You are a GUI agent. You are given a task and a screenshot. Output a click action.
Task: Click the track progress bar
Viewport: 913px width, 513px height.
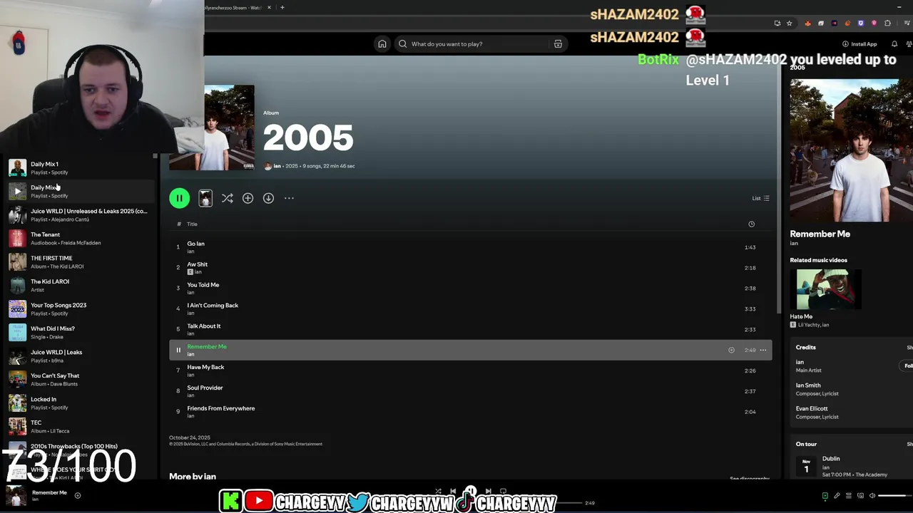569,503
